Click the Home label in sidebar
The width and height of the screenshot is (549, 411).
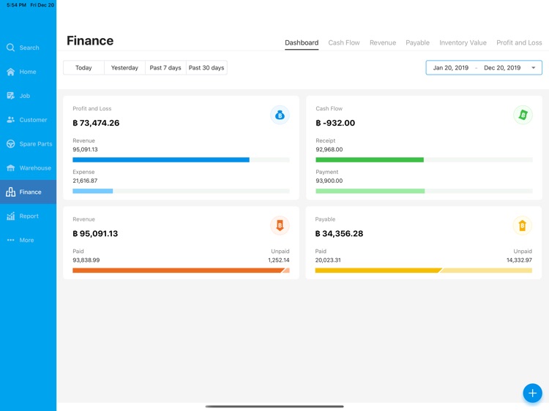(x=28, y=72)
